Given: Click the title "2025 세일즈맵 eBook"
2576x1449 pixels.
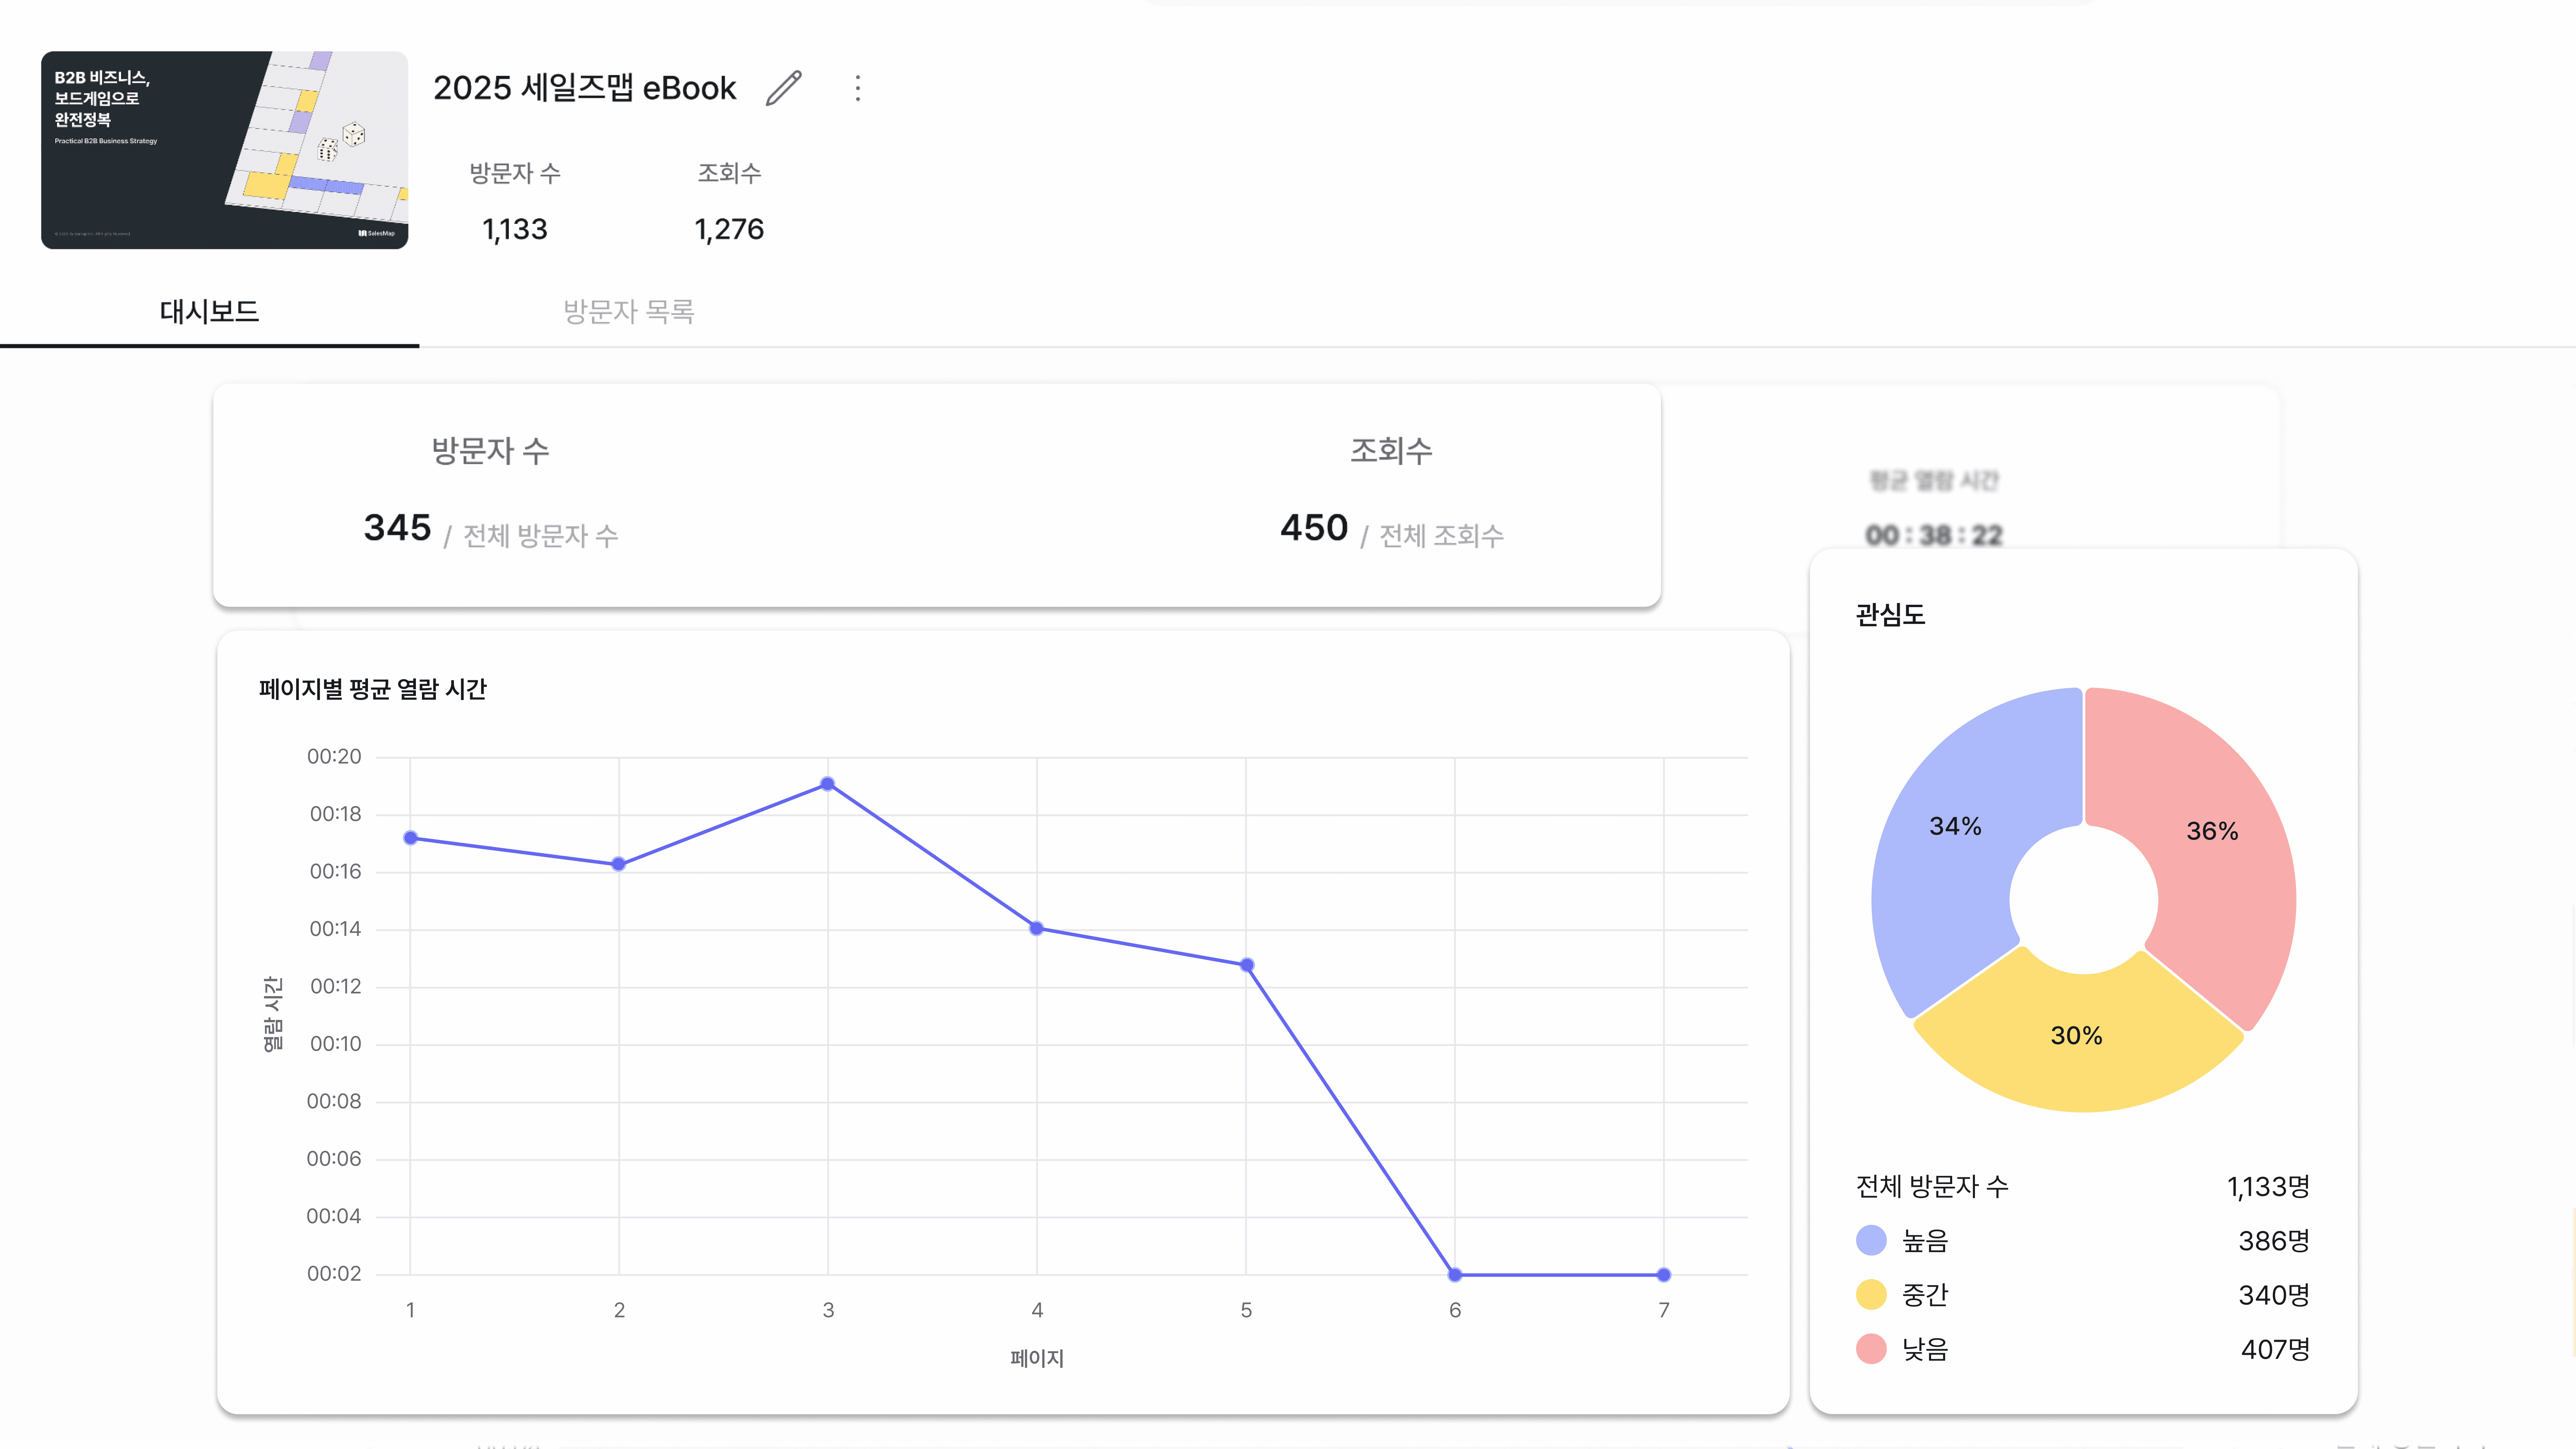Looking at the screenshot, I should tap(585, 88).
